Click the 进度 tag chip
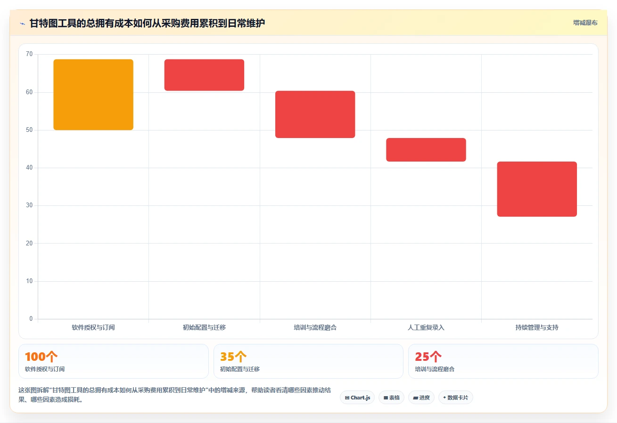Screen dimensions: 617x423 tap(421, 398)
